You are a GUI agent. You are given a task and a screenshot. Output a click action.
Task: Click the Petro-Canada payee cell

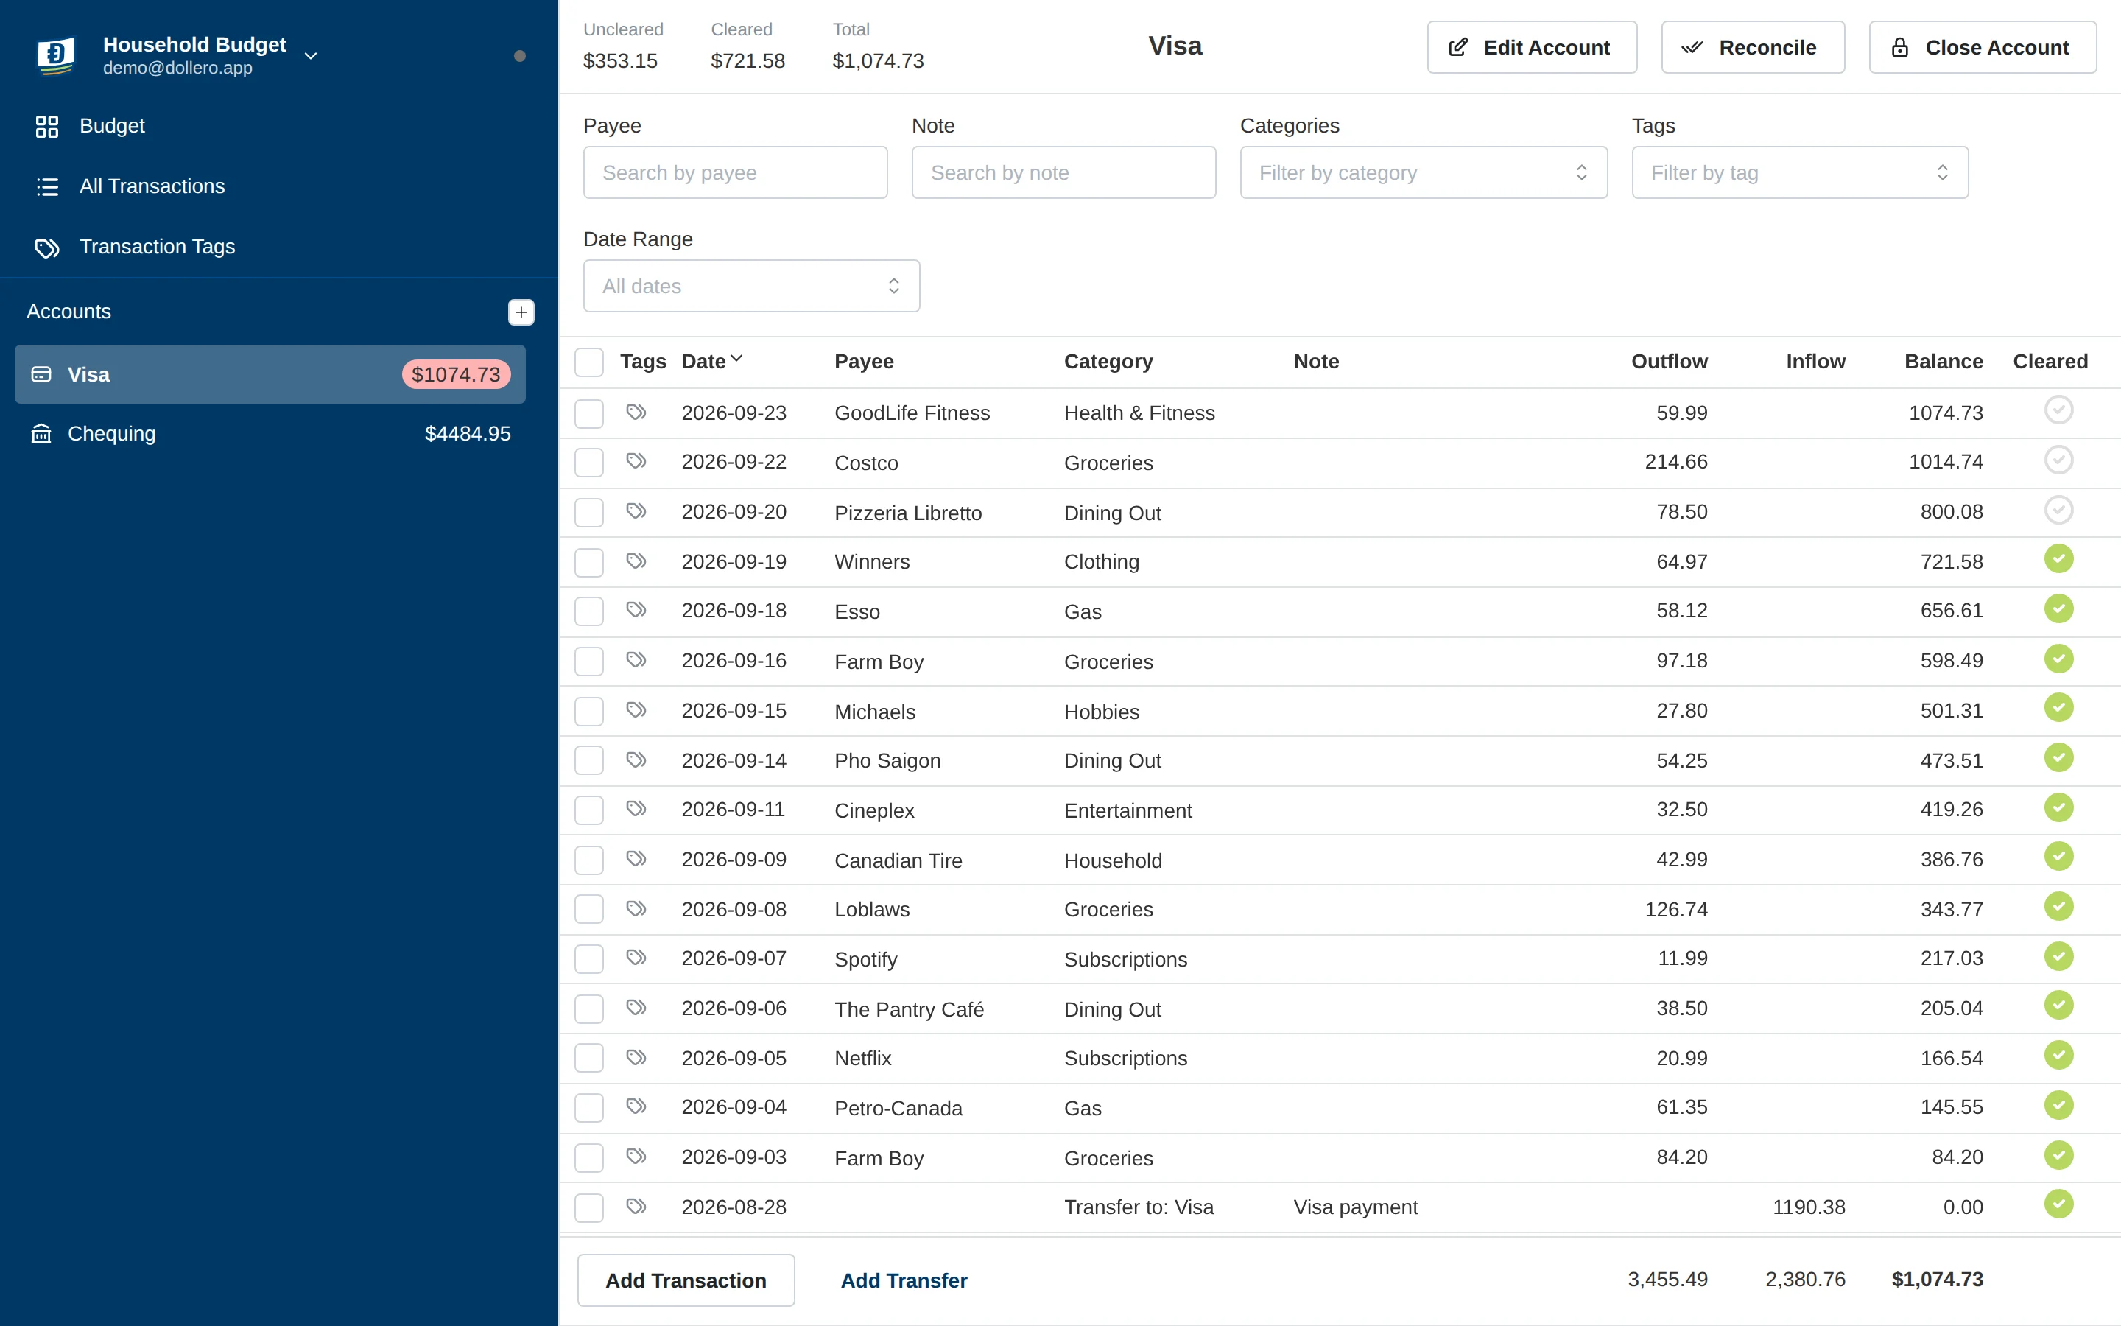898,1109
